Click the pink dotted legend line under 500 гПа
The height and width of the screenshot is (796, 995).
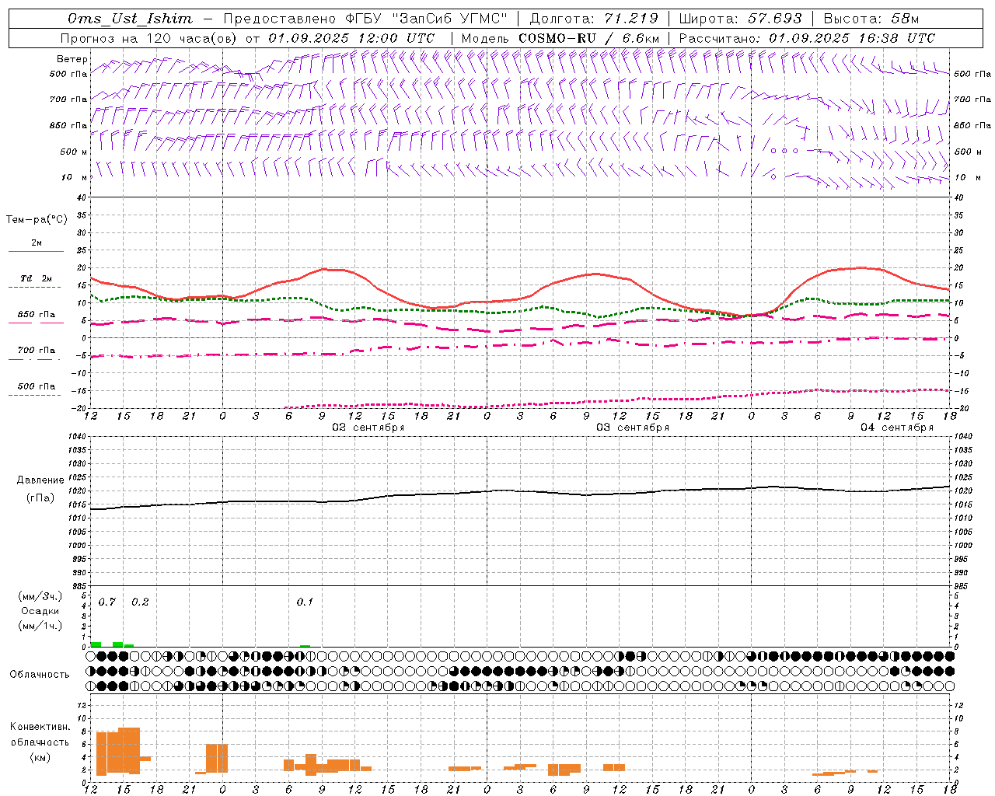[34, 395]
